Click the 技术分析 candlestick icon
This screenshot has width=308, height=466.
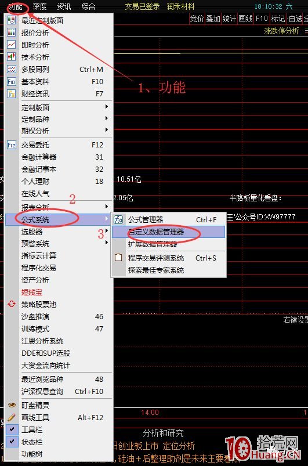pyautogui.click(x=11, y=57)
